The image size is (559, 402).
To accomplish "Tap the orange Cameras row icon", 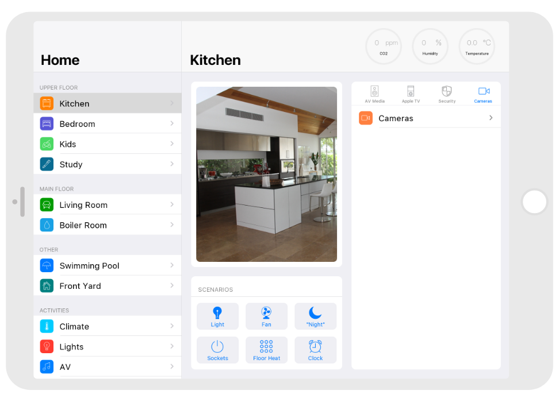I will (x=366, y=118).
